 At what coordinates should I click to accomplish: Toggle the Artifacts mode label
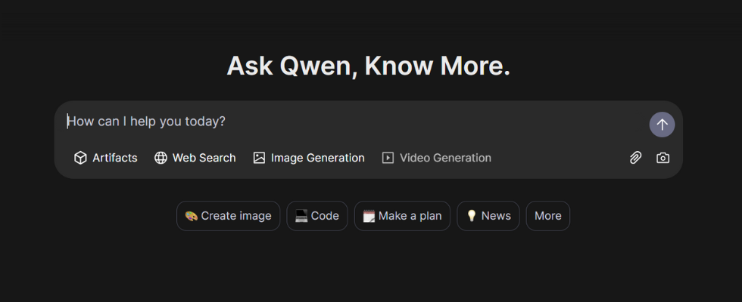115,158
